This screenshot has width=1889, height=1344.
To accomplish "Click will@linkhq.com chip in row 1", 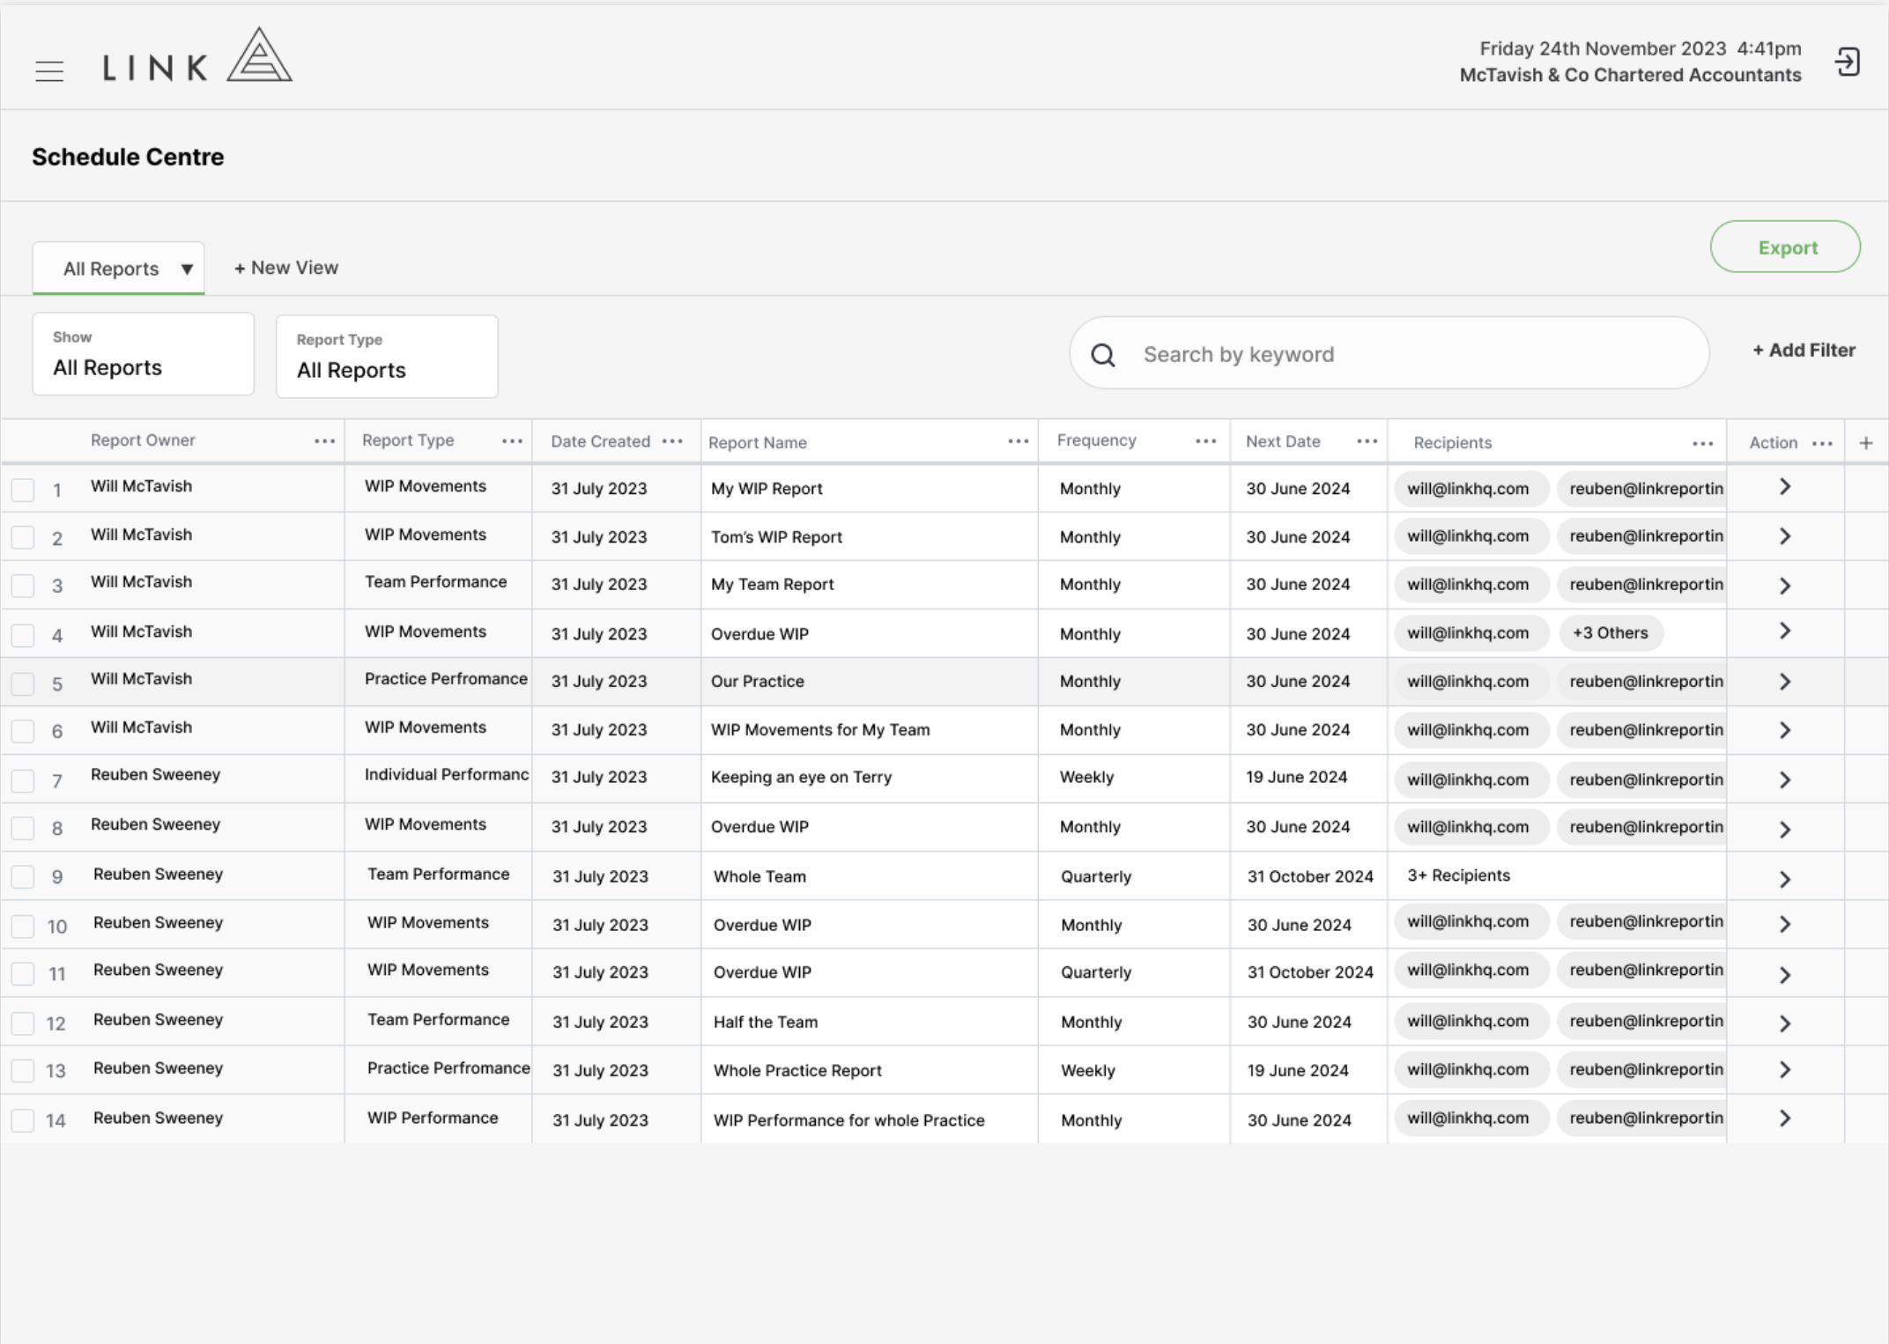I will click(x=1470, y=489).
